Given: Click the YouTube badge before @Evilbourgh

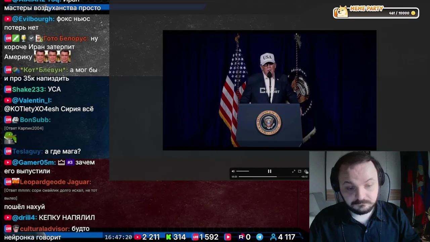Looking at the screenshot, I should tap(8, 19).
